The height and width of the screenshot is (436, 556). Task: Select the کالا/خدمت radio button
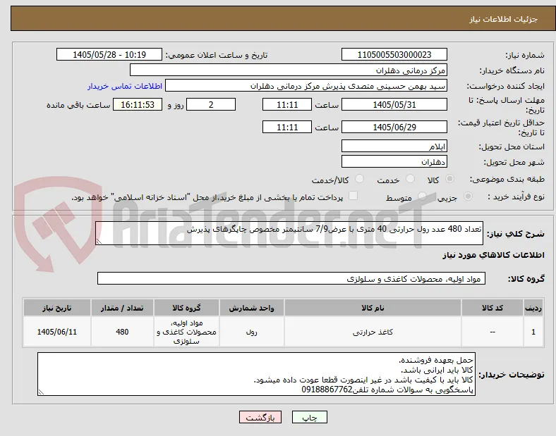(360, 179)
